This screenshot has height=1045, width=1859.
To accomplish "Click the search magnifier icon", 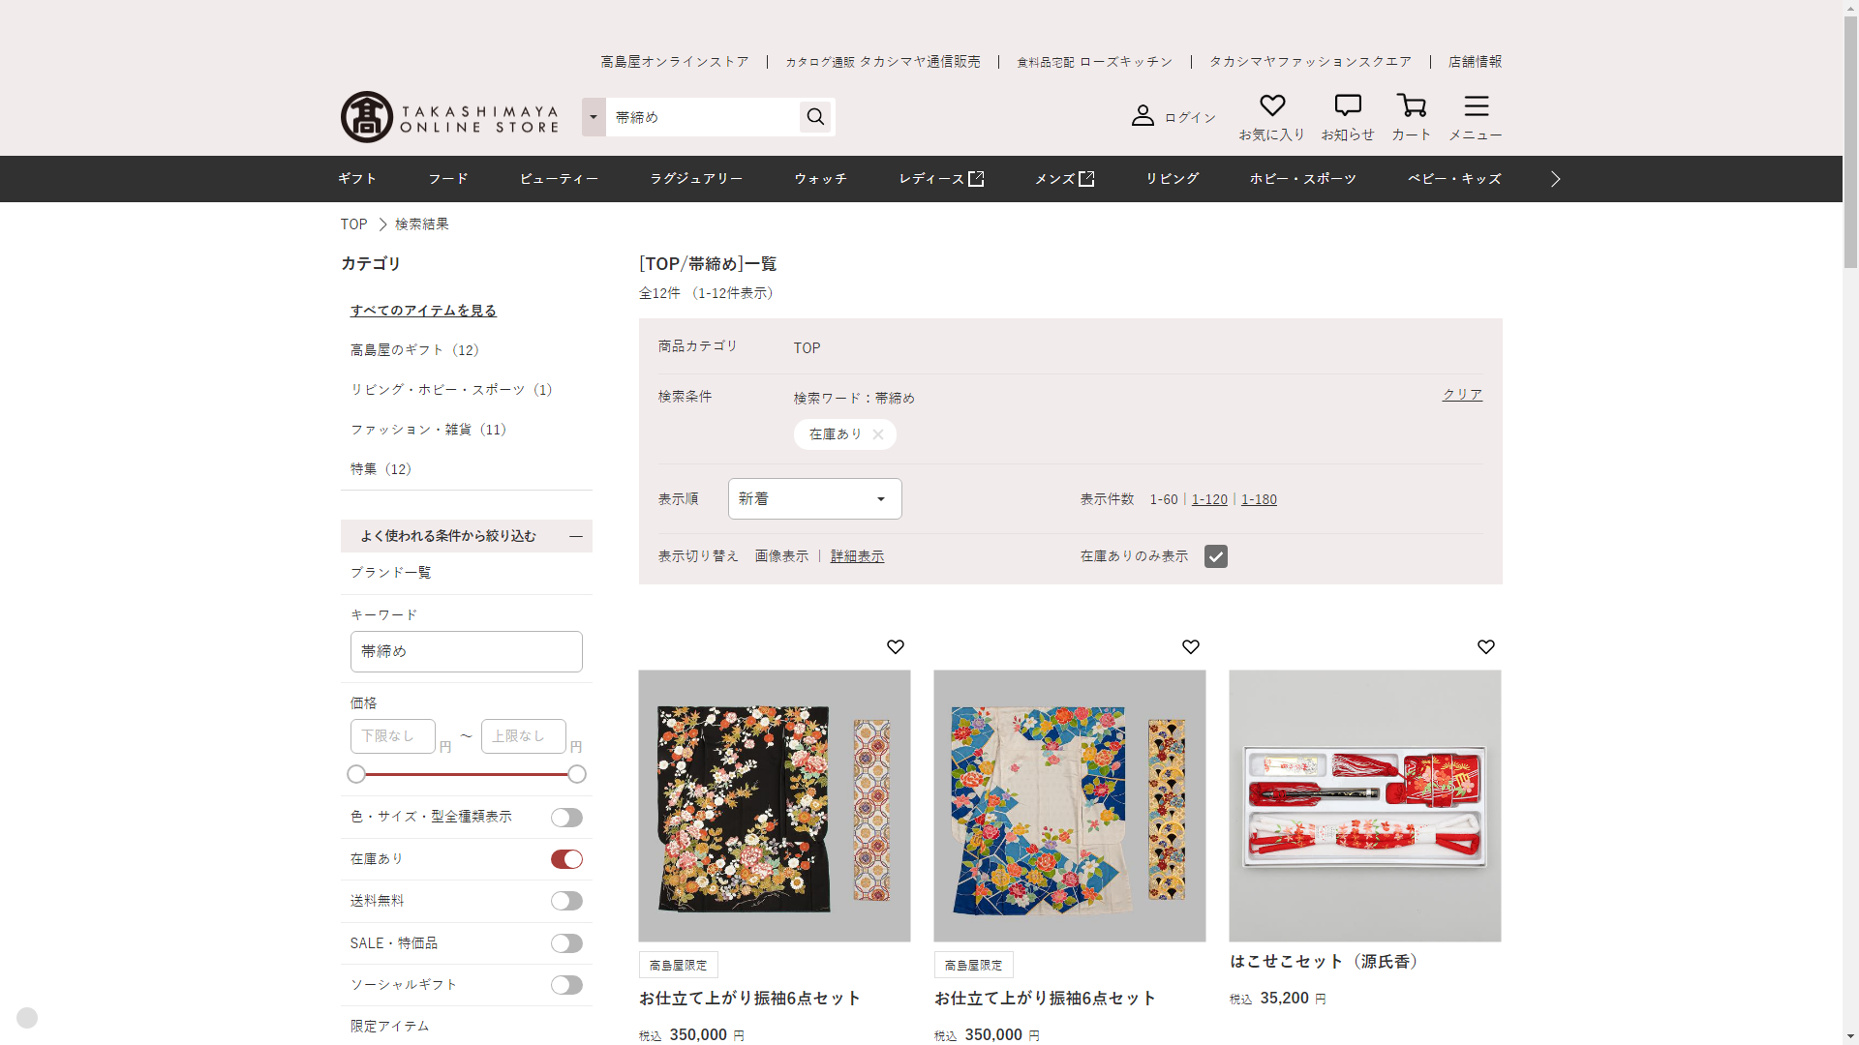I will tap(815, 117).
